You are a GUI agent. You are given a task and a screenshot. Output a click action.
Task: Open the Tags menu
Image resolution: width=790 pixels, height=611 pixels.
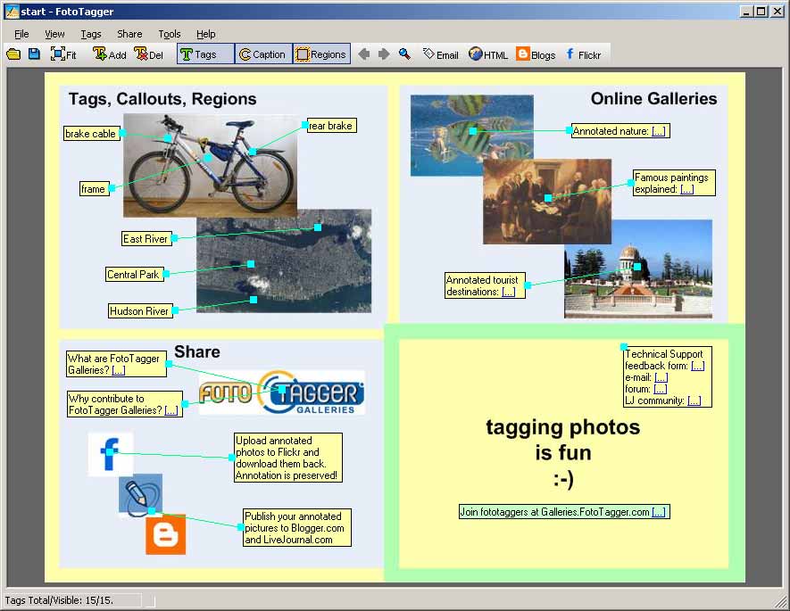[91, 34]
